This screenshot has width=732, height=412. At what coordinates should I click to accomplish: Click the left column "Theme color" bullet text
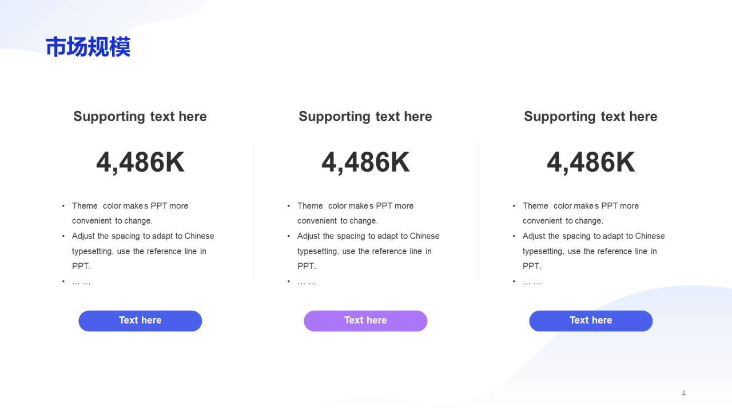[x=130, y=213]
